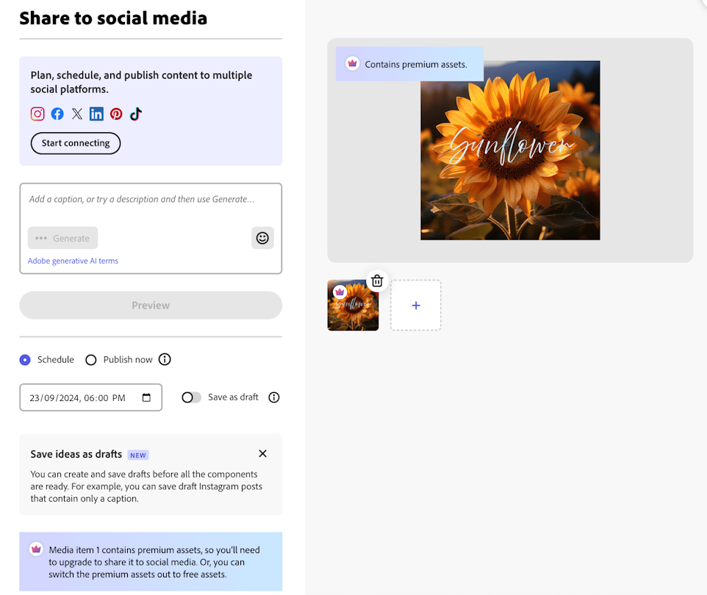Select the Facebook icon
Image resolution: width=707 pixels, height=595 pixels.
pos(57,114)
